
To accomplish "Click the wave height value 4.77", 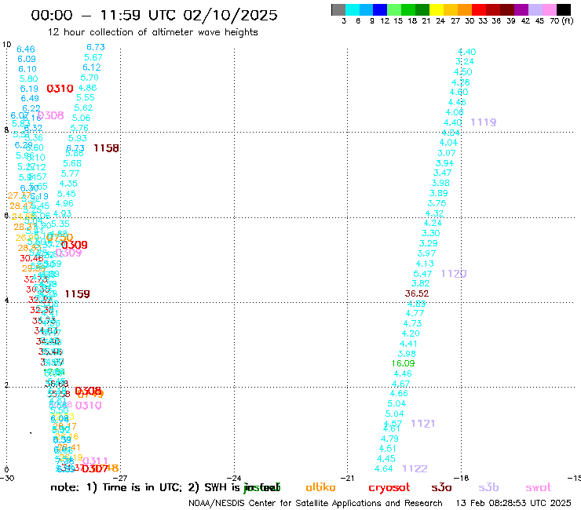I will (415, 313).
